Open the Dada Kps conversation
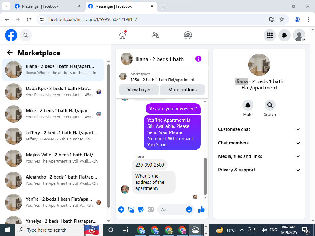315x236 pixels. tap(53, 92)
